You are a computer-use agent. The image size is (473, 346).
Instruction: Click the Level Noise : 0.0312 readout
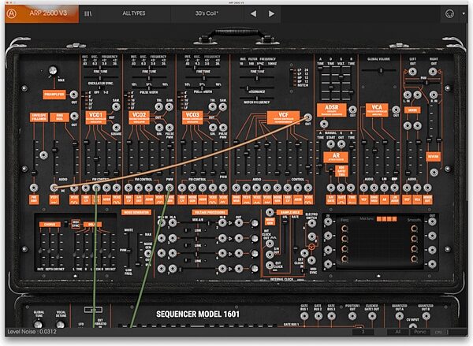coord(32,332)
